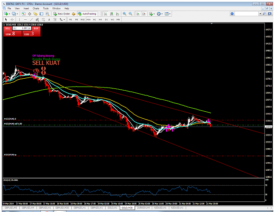
Task: Select the vertical line tool
Action: coord(19,19)
